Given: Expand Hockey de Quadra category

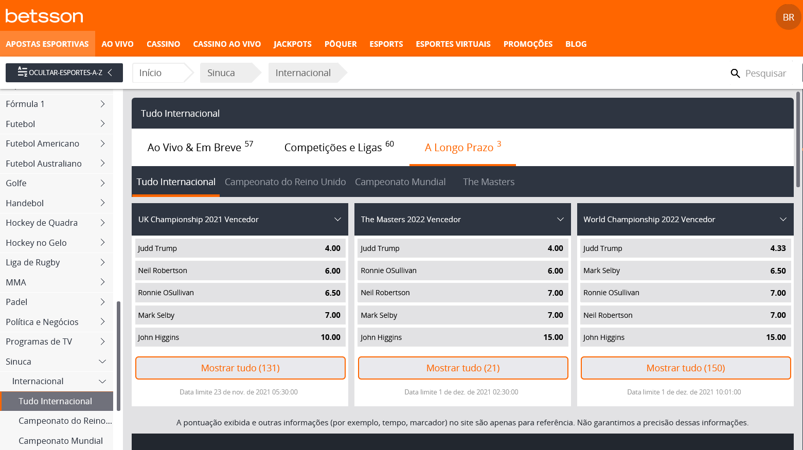Looking at the screenshot, I should 57,223.
